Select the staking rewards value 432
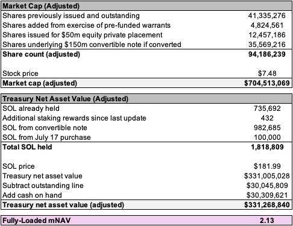 tap(267, 118)
